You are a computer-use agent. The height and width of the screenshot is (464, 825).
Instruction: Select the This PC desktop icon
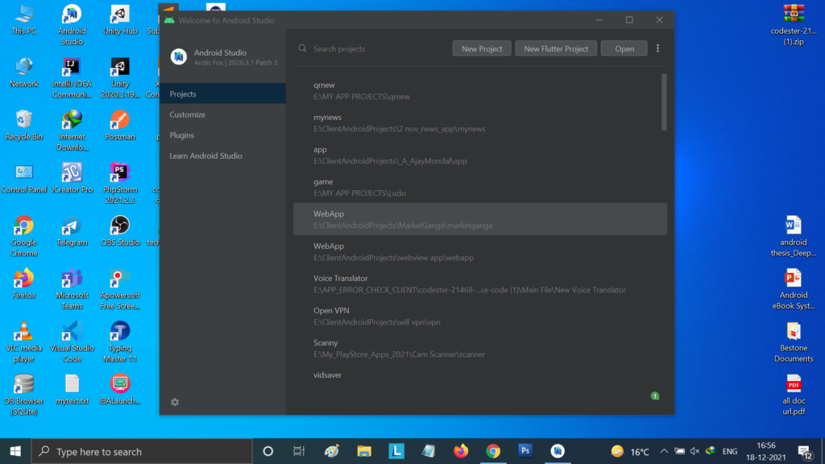[23, 21]
